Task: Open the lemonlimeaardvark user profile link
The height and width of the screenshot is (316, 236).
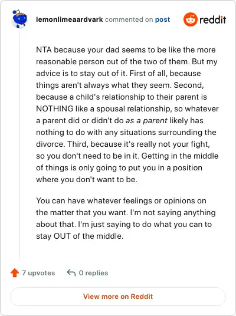Action: [x=70, y=19]
